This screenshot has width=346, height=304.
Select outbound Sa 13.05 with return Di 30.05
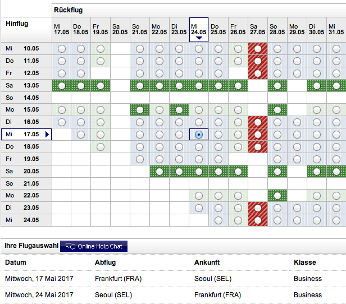[x=316, y=86]
